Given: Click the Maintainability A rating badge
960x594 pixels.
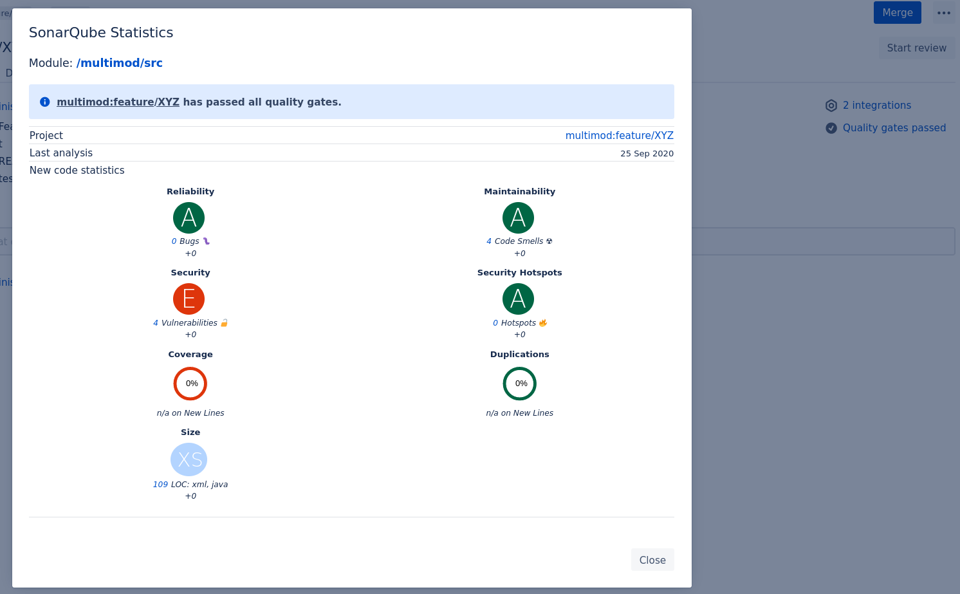Looking at the screenshot, I should point(518,218).
